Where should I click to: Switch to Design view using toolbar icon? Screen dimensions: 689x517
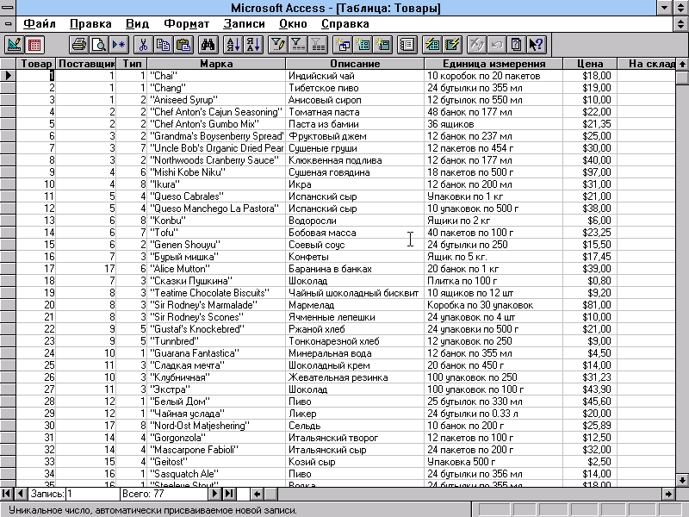pyautogui.click(x=15, y=44)
